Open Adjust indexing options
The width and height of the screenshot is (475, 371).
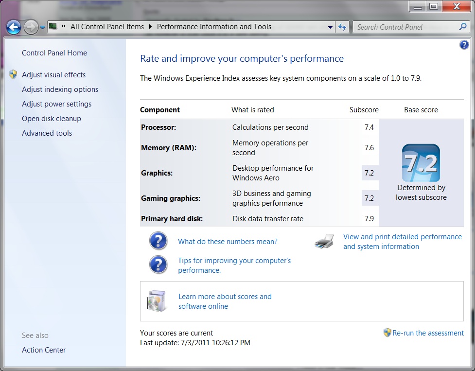tap(60, 89)
